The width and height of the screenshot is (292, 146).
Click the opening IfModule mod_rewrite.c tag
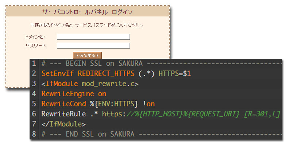[x=90, y=84]
